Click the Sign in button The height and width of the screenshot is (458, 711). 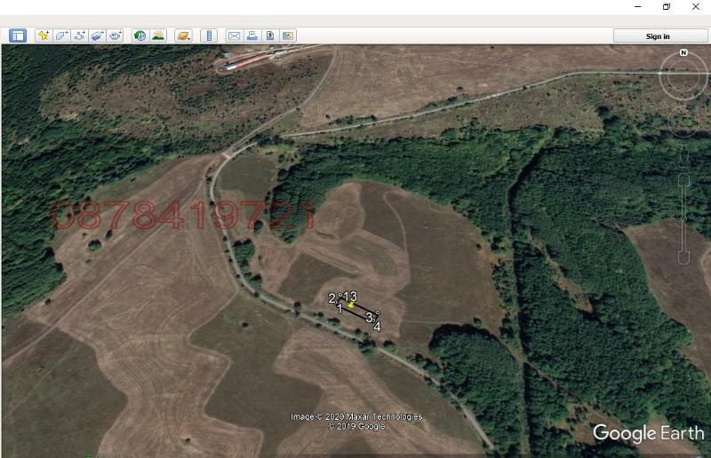point(658,36)
